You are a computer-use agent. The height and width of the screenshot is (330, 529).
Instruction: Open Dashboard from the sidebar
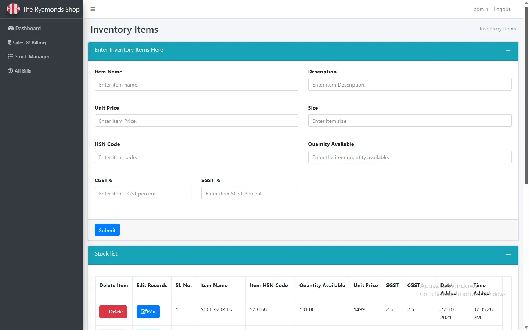28,28
